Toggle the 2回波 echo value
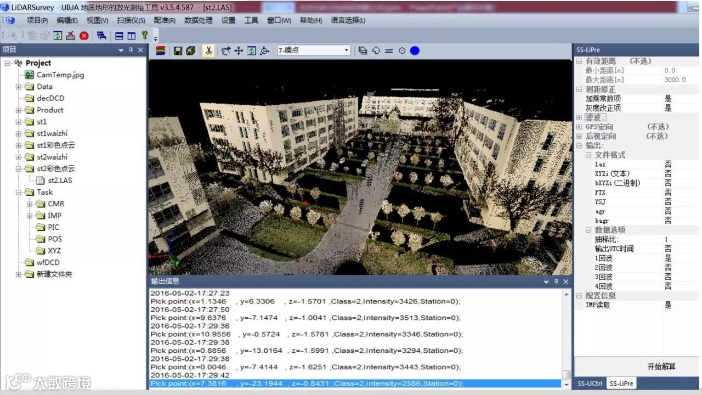Viewport: 702px width, 395px height. 681,267
